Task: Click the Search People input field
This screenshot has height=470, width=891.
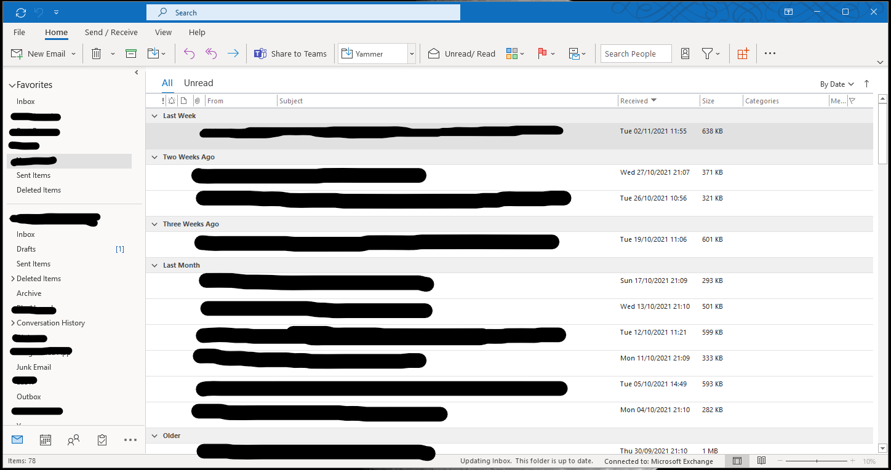Action: pos(636,54)
